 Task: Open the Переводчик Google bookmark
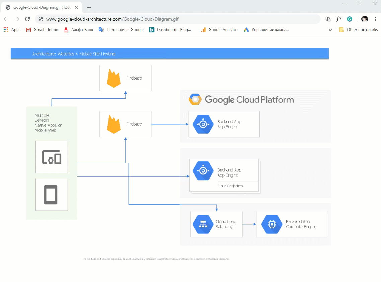121,30
